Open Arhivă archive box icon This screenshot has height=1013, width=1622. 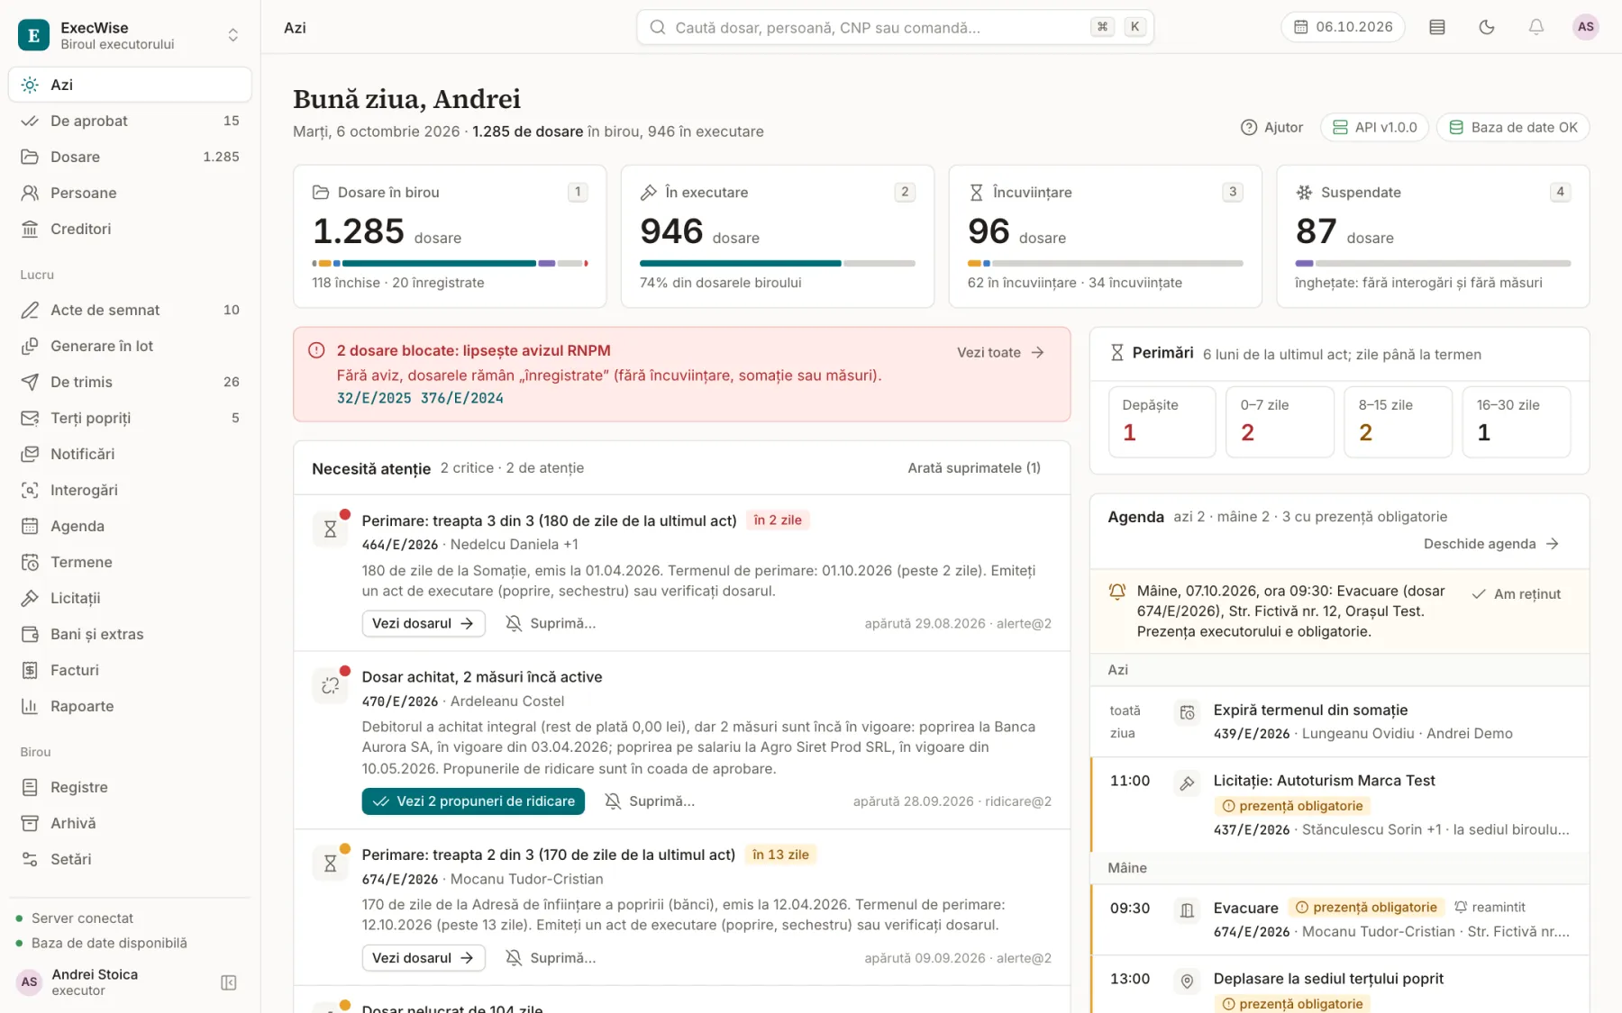click(x=30, y=823)
